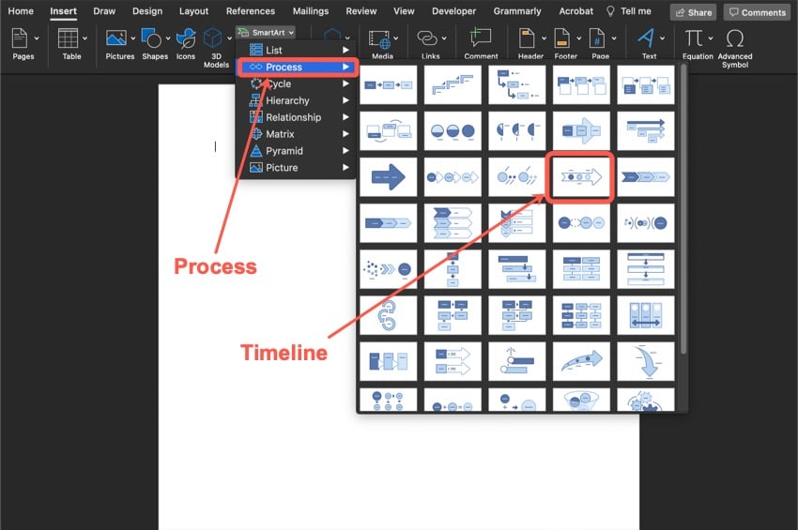798x530 pixels.
Task: Open the Cycle SmartArt submenu
Action: (x=297, y=83)
